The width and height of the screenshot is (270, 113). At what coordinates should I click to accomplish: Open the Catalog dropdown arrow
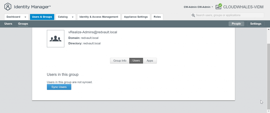point(73,17)
